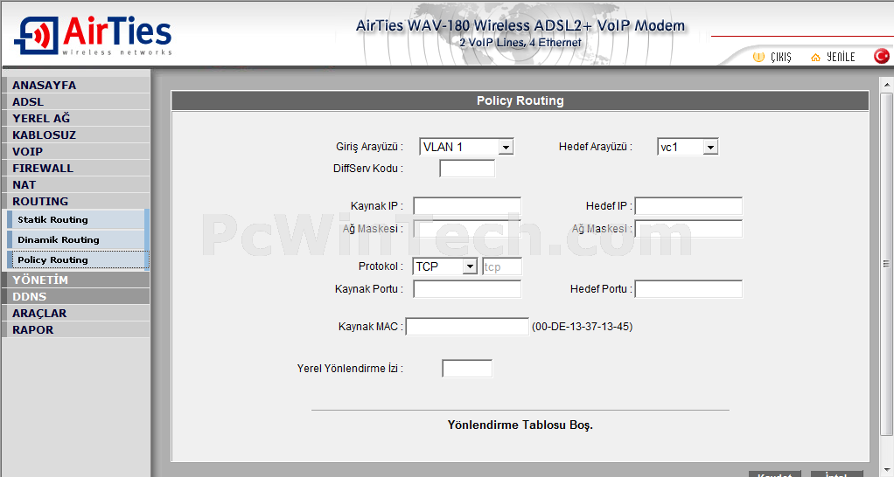The image size is (894, 477).
Task: Open the Giriş Arayüzü VLAN 1 dropdown
Action: (x=466, y=147)
